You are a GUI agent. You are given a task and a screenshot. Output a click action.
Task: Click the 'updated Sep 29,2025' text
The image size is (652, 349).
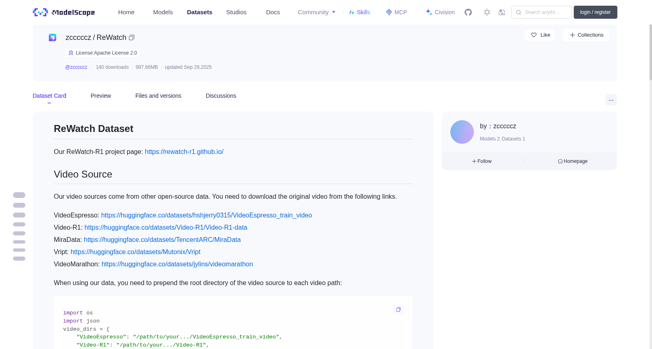coord(188,67)
